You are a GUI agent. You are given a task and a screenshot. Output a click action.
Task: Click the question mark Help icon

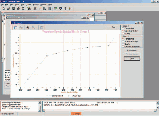click(x=66, y=8)
